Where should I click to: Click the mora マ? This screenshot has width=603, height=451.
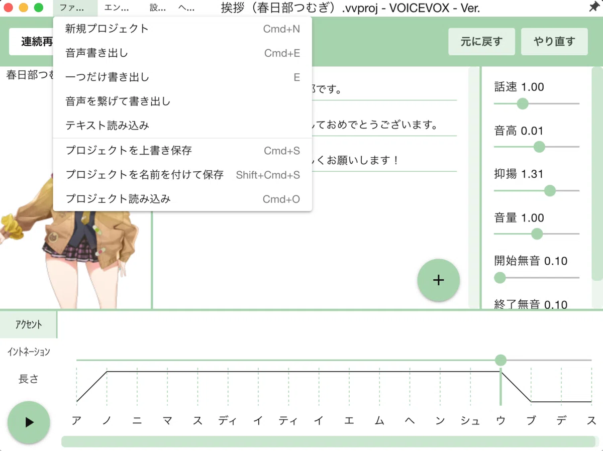(x=167, y=421)
